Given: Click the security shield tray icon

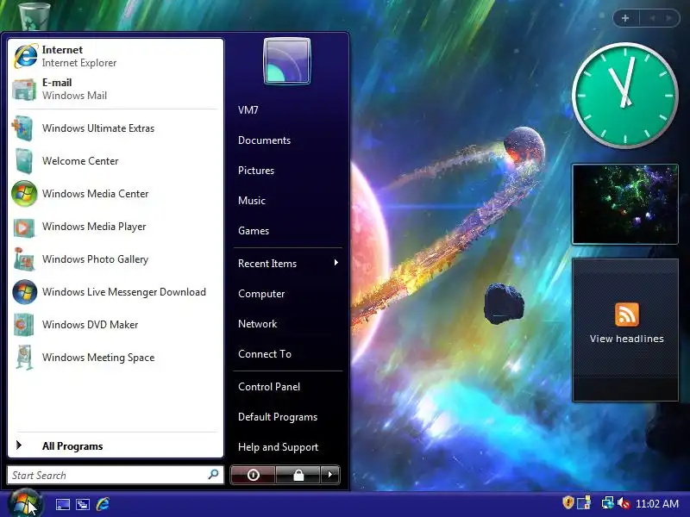Looking at the screenshot, I should click(568, 502).
